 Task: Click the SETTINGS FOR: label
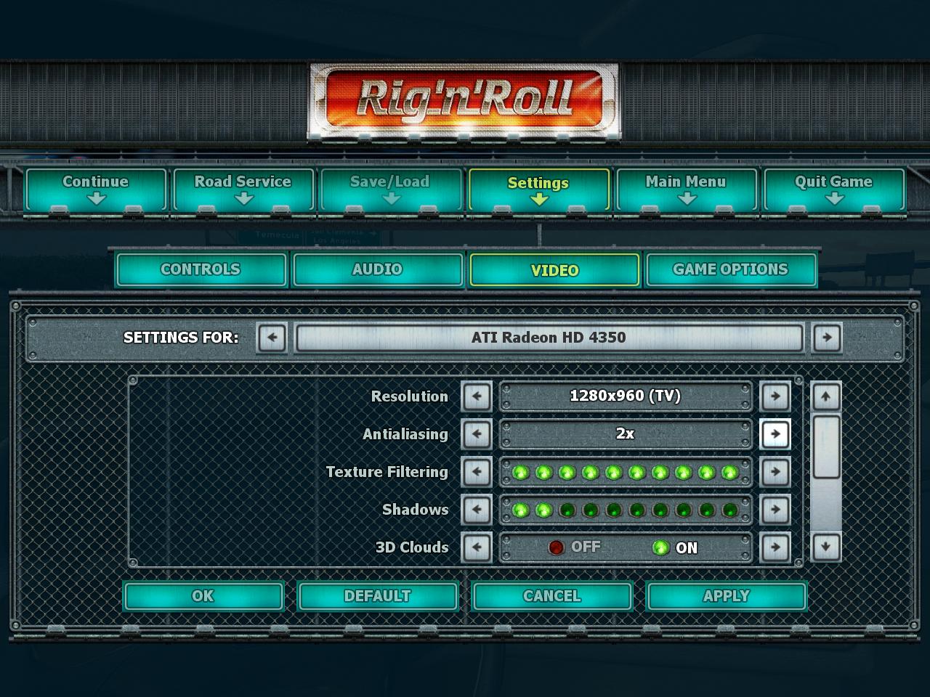pyautogui.click(x=181, y=338)
